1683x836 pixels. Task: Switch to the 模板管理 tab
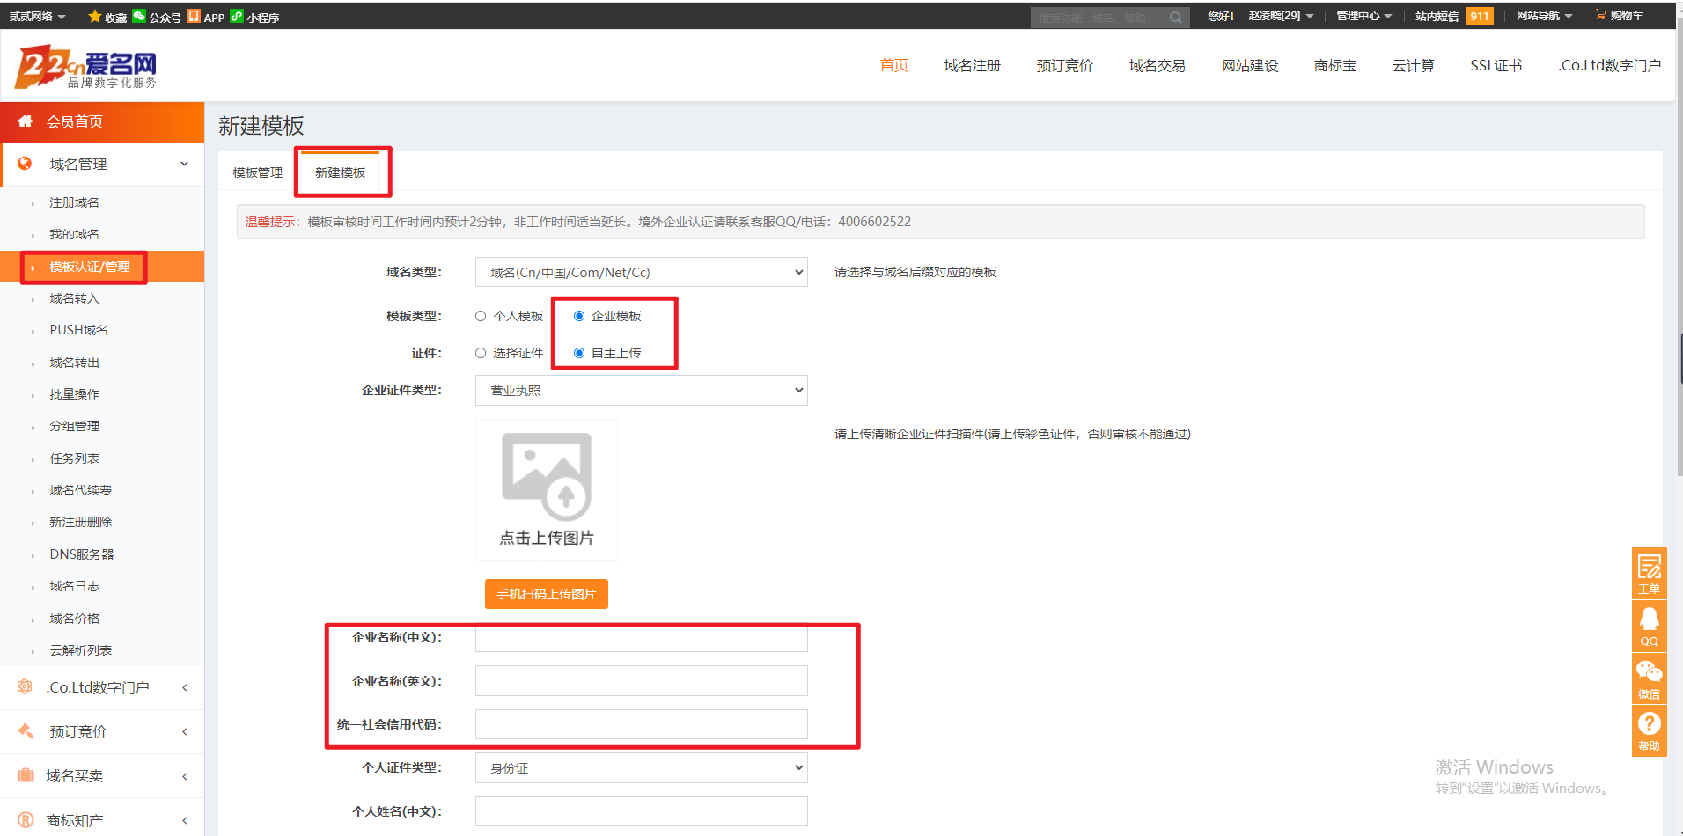pyautogui.click(x=258, y=172)
